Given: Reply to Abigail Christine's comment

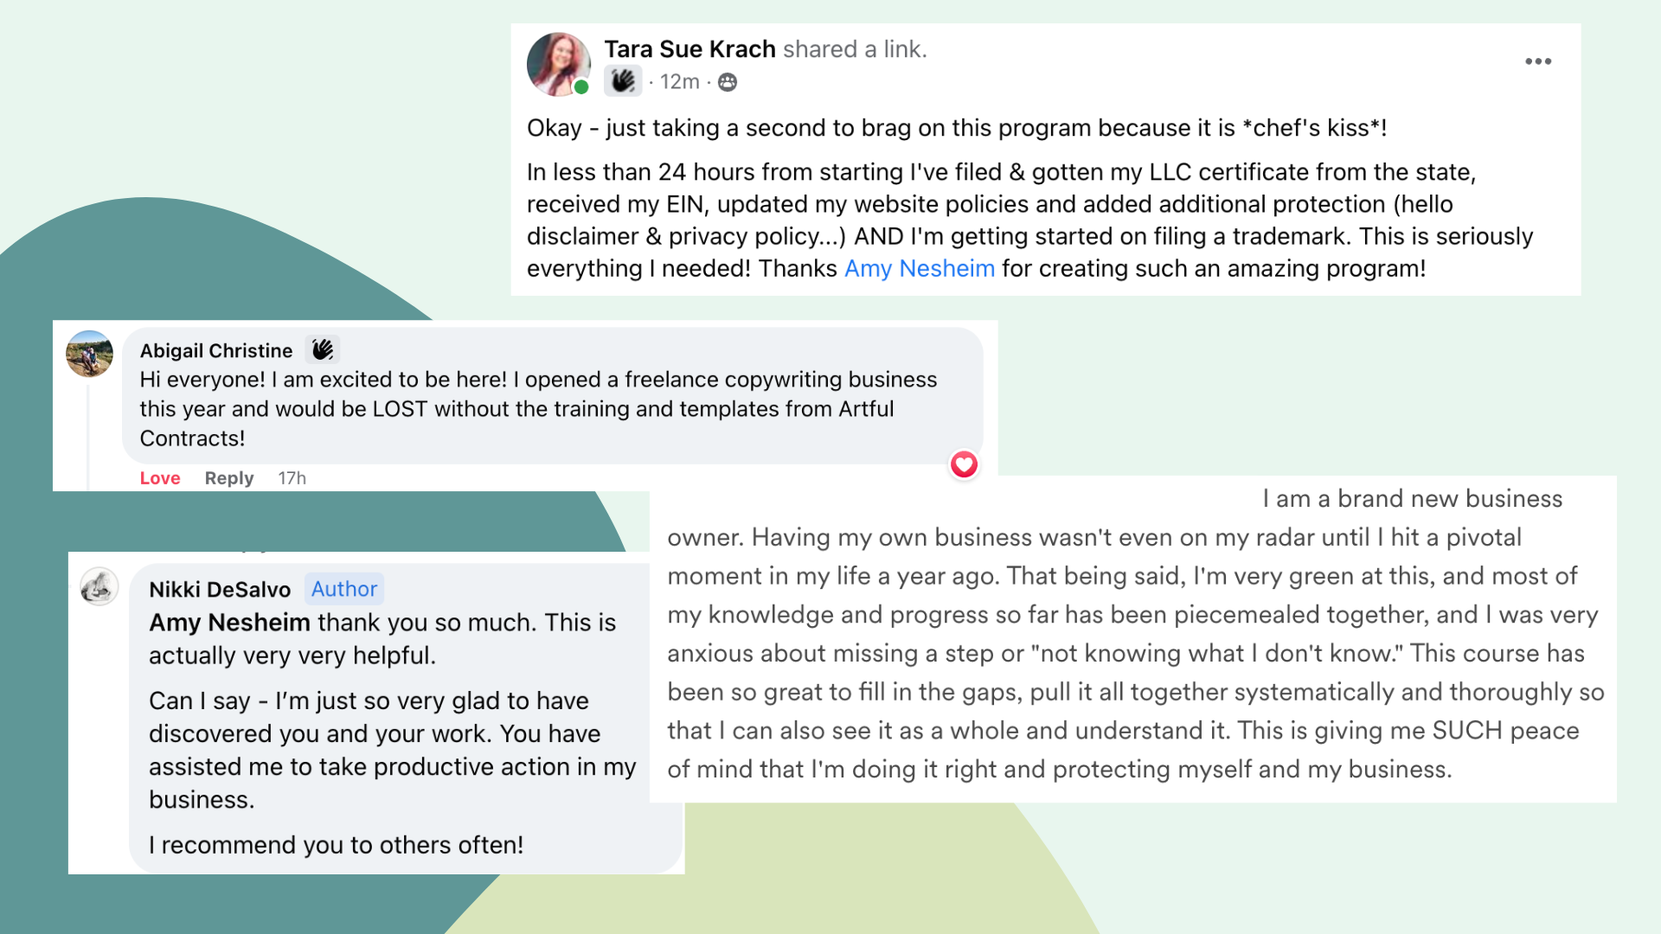Looking at the screenshot, I should [229, 478].
